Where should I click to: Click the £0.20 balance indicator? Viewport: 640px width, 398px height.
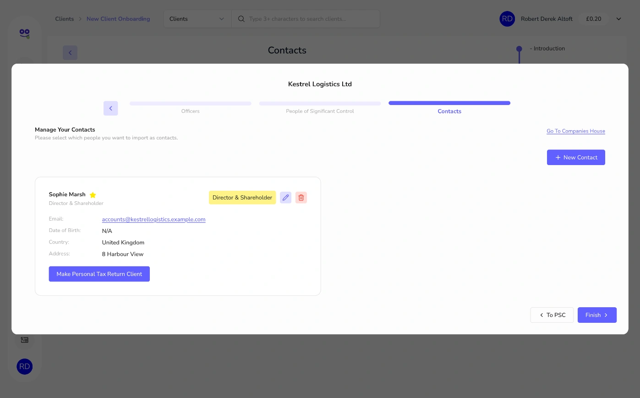point(593,19)
